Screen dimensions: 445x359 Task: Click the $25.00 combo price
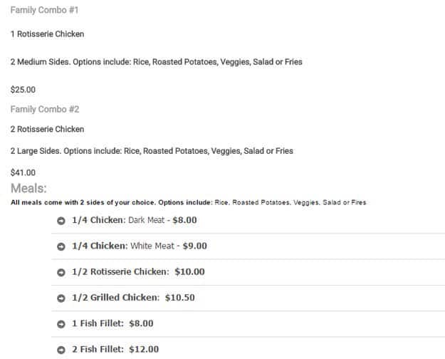[x=23, y=90]
